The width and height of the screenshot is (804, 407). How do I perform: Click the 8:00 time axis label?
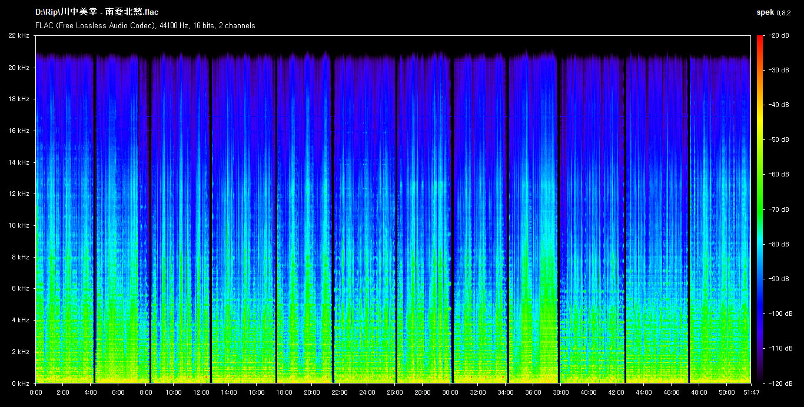pyautogui.click(x=146, y=392)
